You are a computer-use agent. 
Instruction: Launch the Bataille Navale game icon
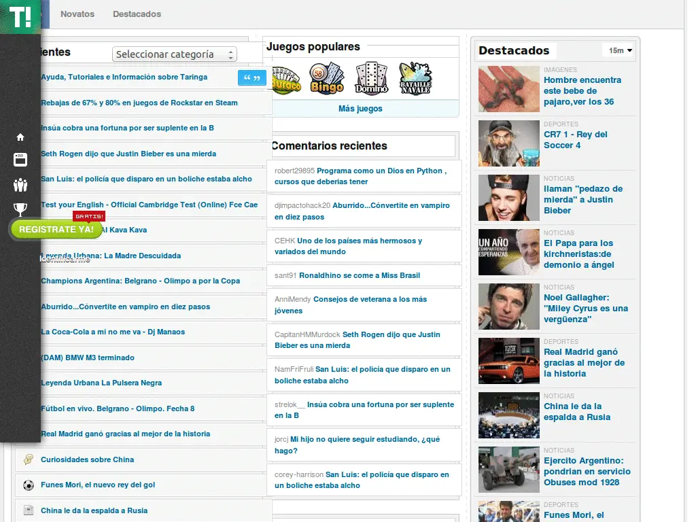coord(416,78)
